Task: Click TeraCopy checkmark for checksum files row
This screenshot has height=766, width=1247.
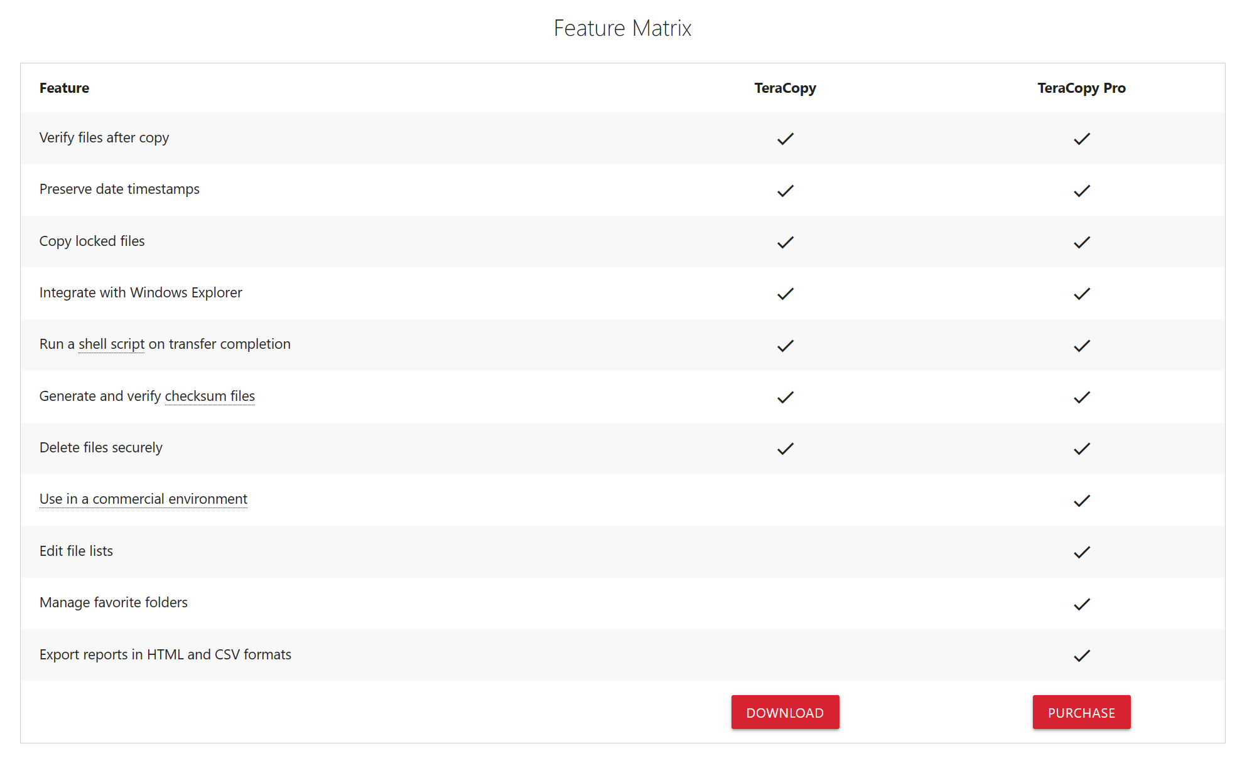Action: click(785, 397)
